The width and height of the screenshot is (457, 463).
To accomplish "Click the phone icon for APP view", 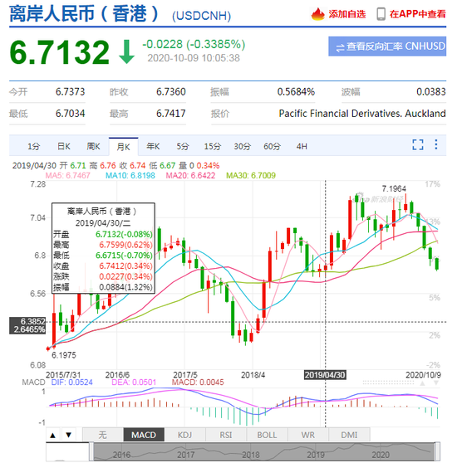I will click(x=381, y=14).
